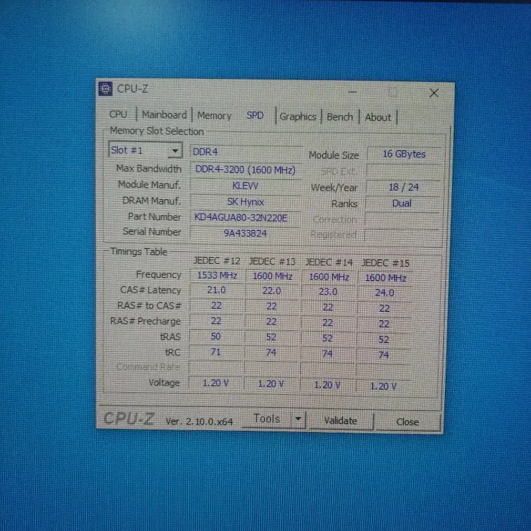Click the tRAS value 50
This screenshot has width=531, height=531.
[216, 336]
